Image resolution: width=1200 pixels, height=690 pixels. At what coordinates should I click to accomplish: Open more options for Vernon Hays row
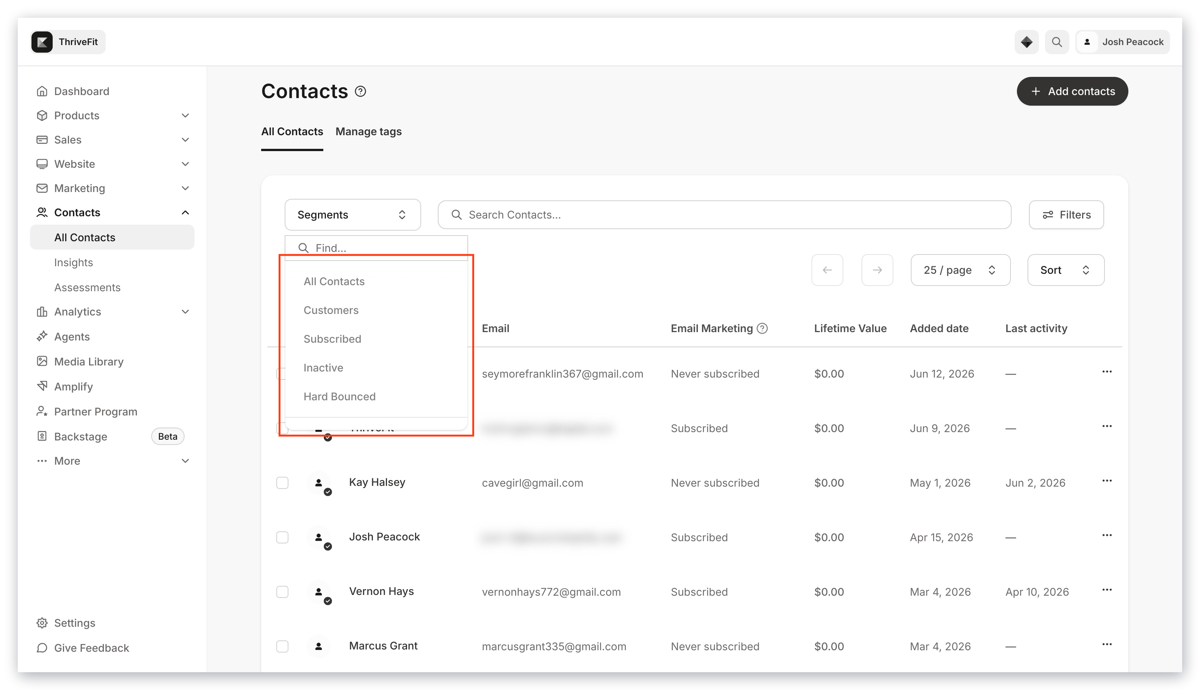(1106, 590)
